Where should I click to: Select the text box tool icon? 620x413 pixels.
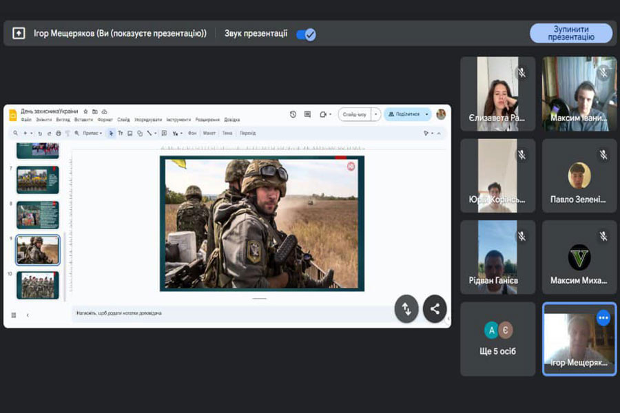[x=121, y=133]
